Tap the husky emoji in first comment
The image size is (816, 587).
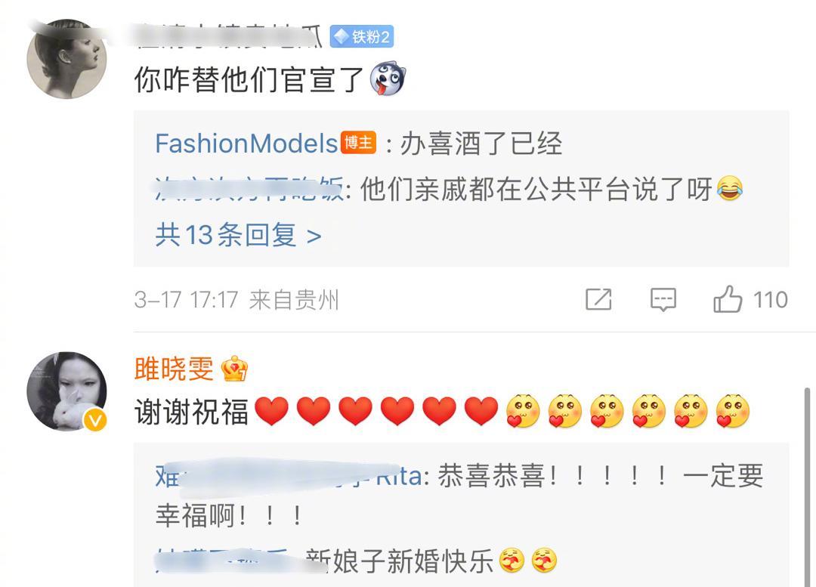(x=388, y=79)
